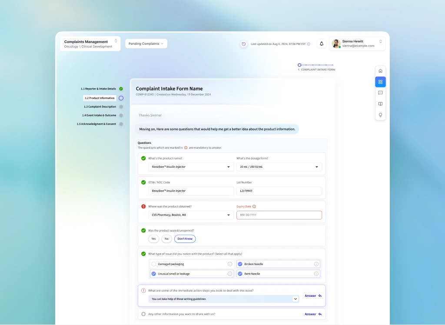Image resolution: width=445 pixels, height=325 pixels.
Task: Click the Complaint Intake Form Name title
Action: tap(169, 89)
